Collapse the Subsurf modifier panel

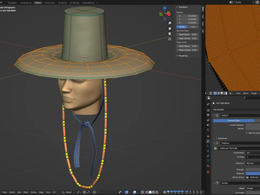[214, 115]
